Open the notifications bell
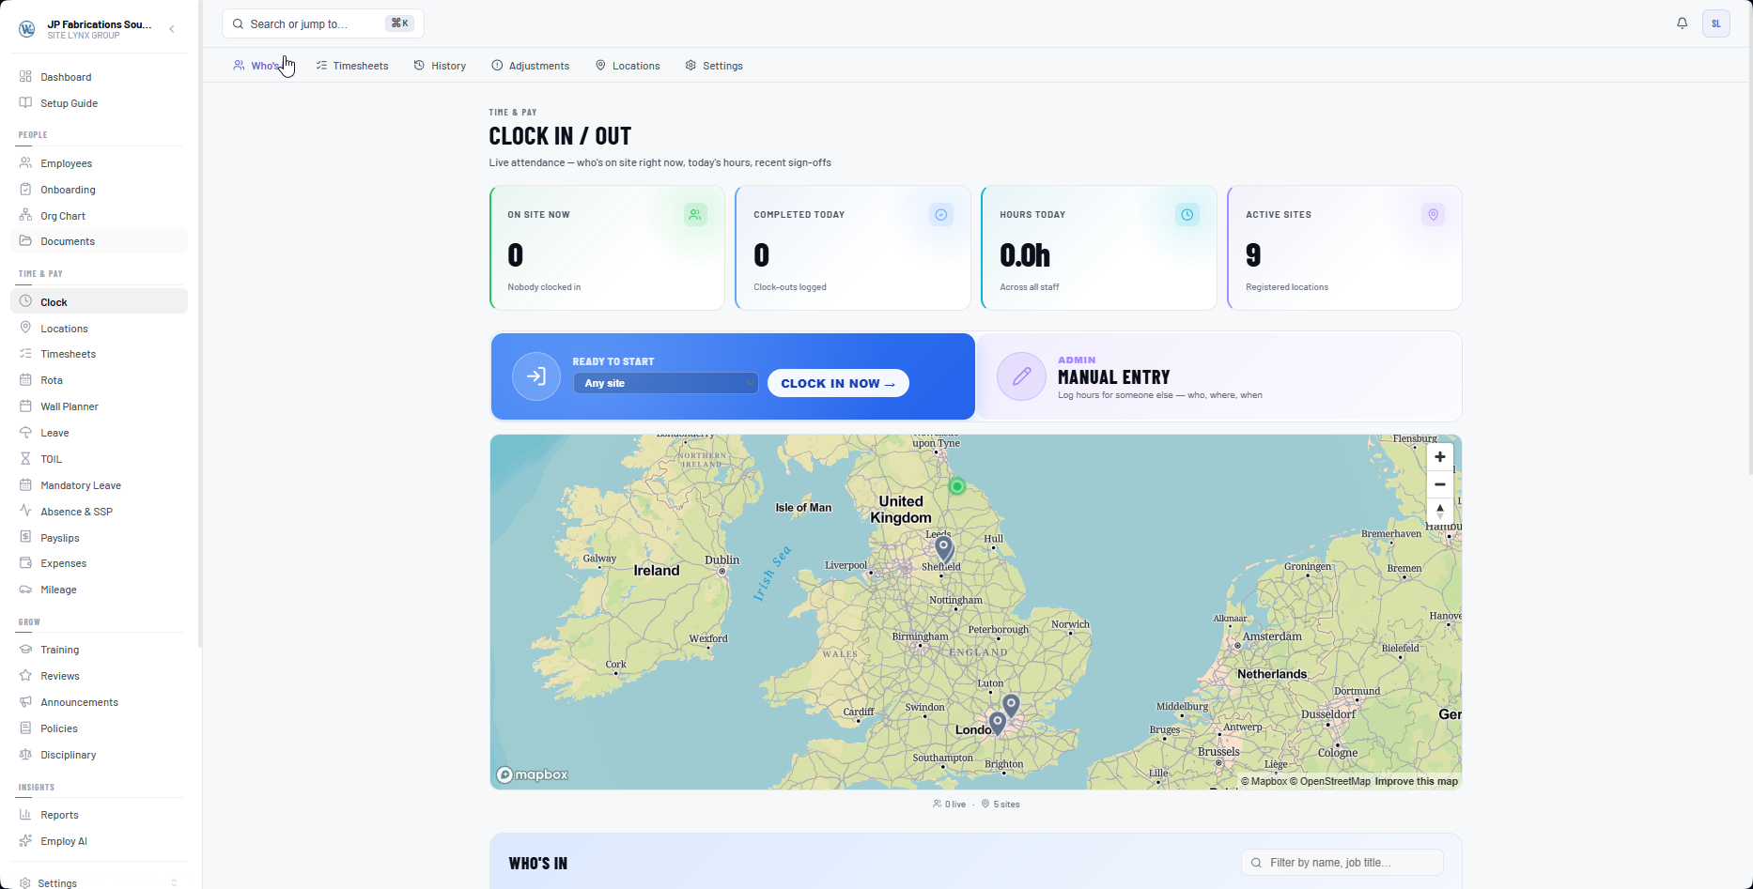Image resolution: width=1753 pixels, height=889 pixels. [x=1682, y=23]
